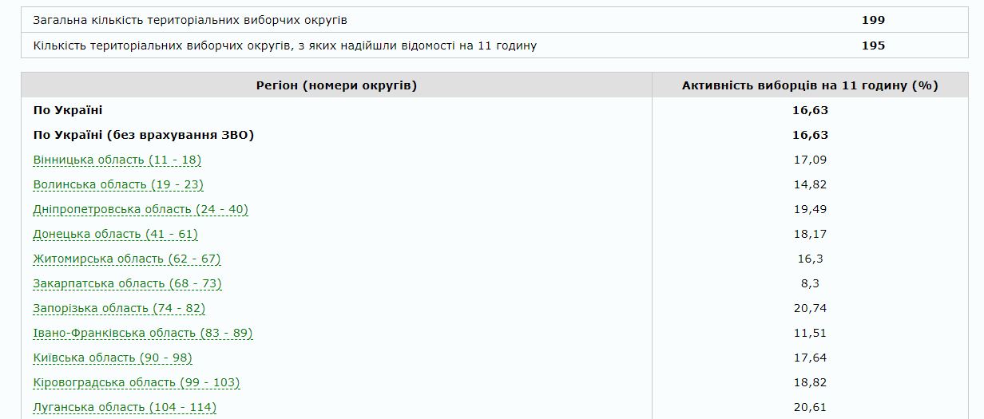Click the Дніпропетровська область (24 - 40) link
This screenshot has width=984, height=419.
[141, 209]
